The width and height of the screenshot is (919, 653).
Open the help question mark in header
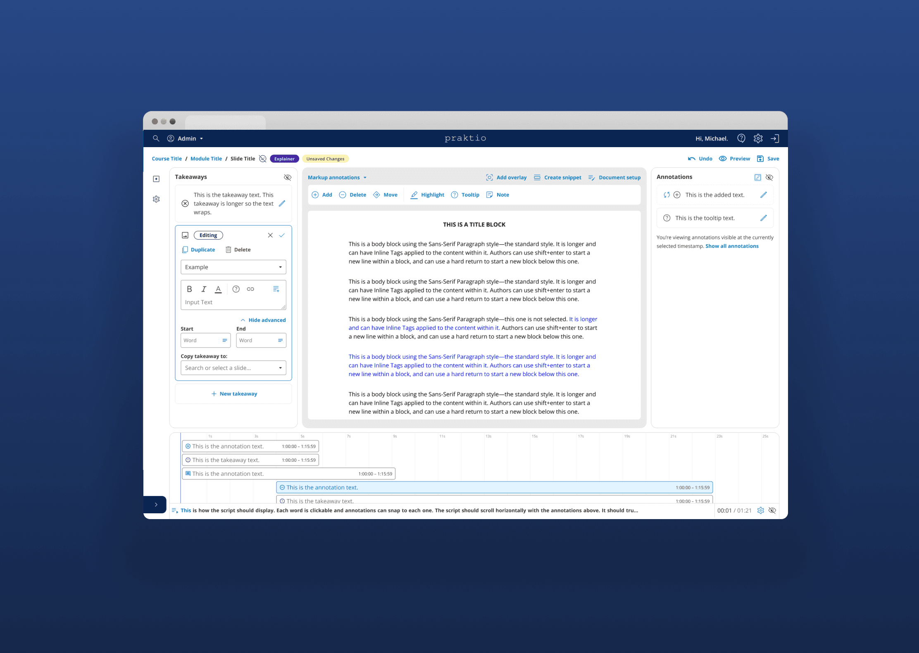pyautogui.click(x=741, y=138)
